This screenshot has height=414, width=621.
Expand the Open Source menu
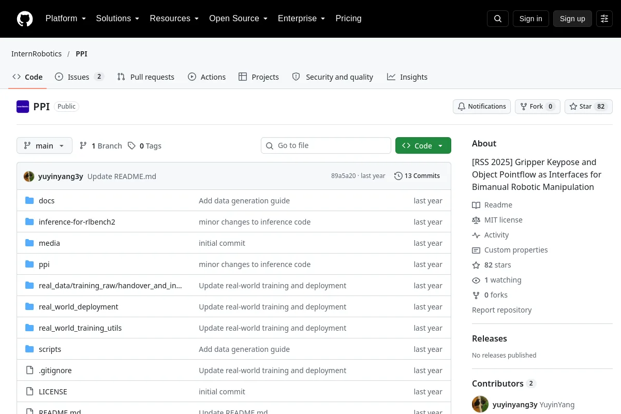pos(239,19)
